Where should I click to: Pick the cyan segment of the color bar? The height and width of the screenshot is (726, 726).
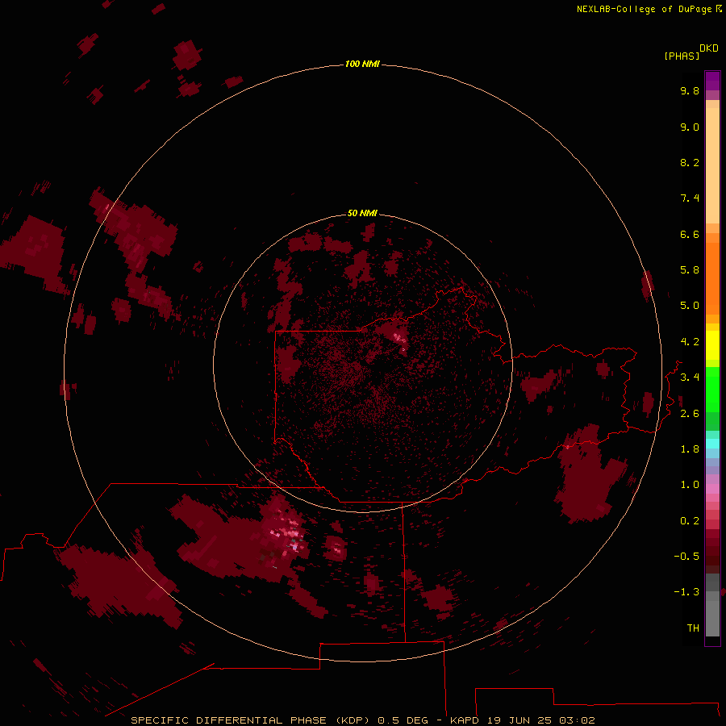[712, 444]
